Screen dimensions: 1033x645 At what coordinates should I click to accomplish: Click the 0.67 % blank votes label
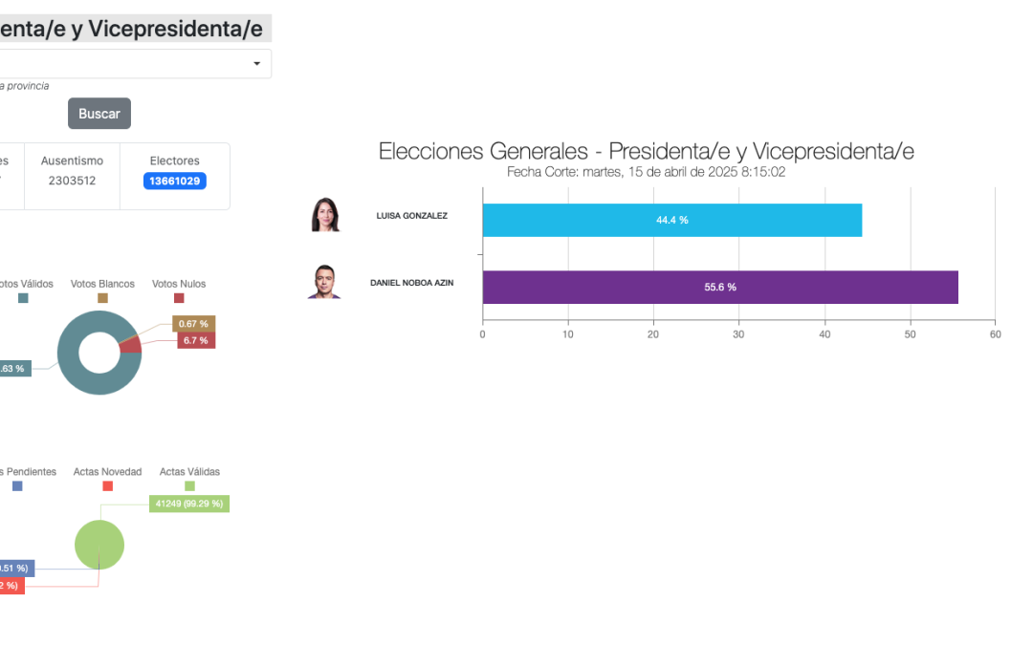point(193,324)
